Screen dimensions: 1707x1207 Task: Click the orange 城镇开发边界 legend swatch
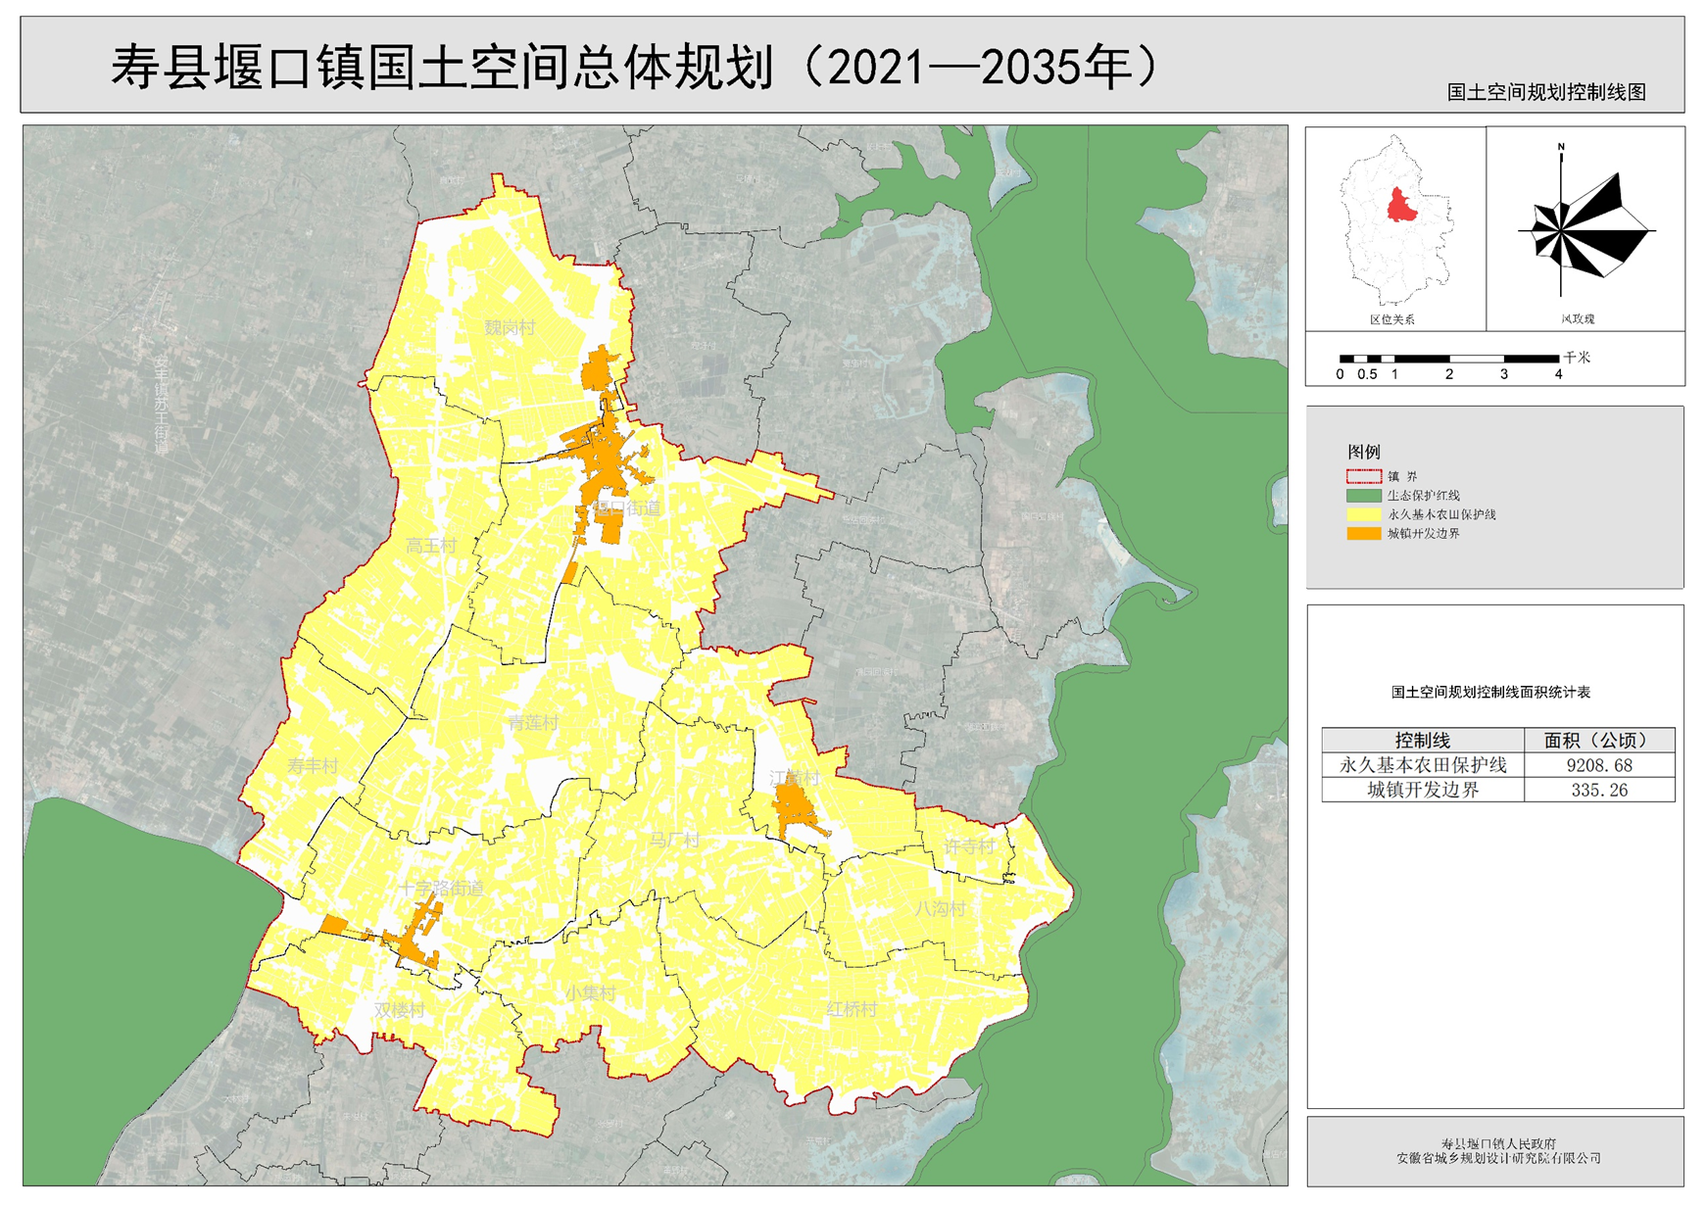[1363, 534]
